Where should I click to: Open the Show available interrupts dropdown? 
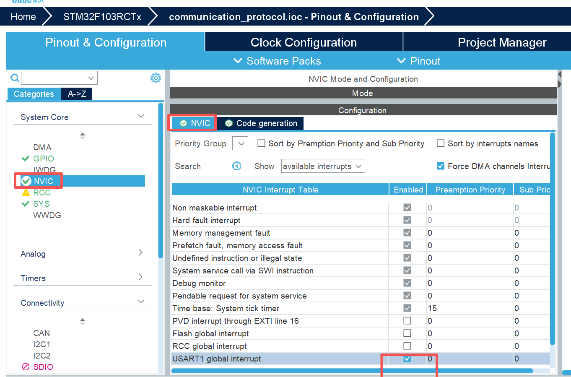coord(323,166)
